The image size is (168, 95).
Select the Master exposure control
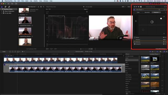point(150,37)
